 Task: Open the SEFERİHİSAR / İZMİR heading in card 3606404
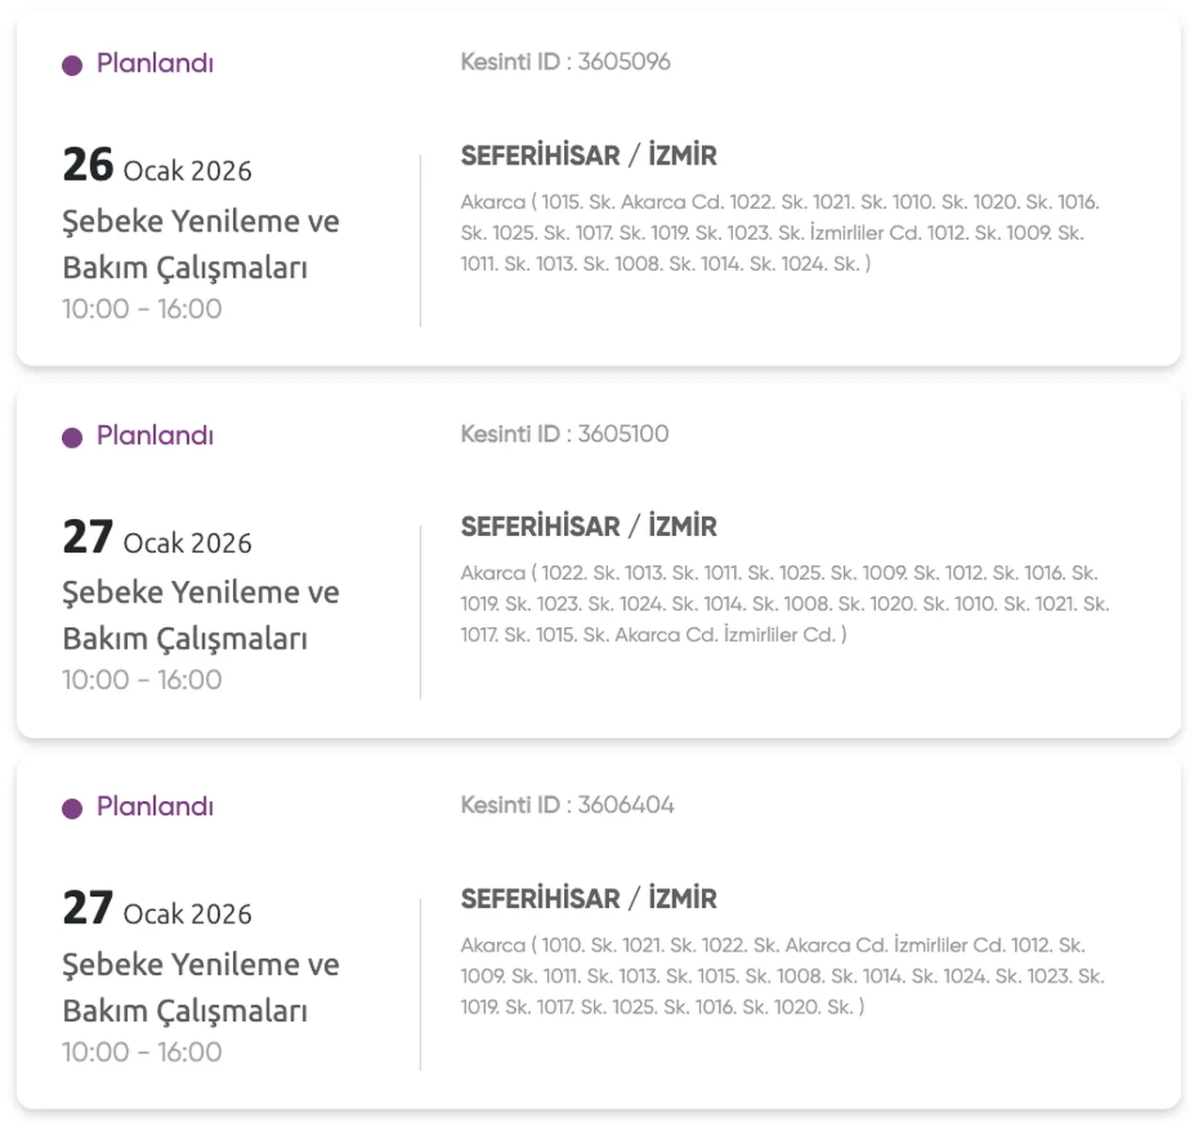click(x=588, y=899)
